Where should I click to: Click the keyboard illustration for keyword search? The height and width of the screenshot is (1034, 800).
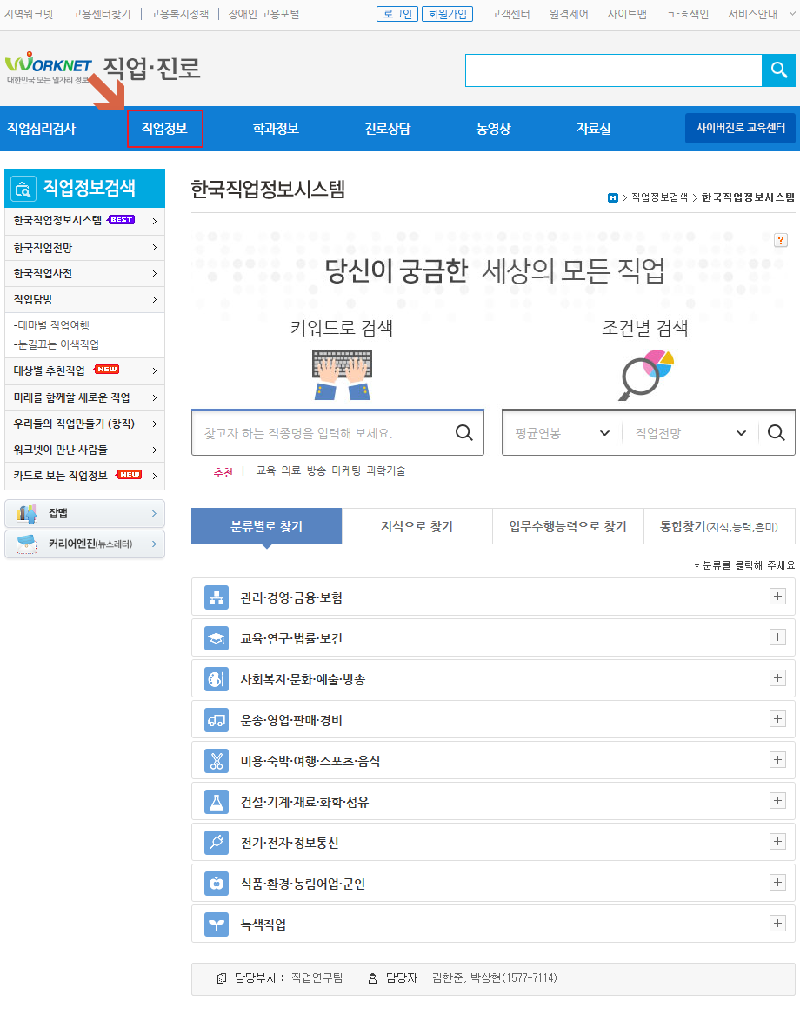coord(342,375)
